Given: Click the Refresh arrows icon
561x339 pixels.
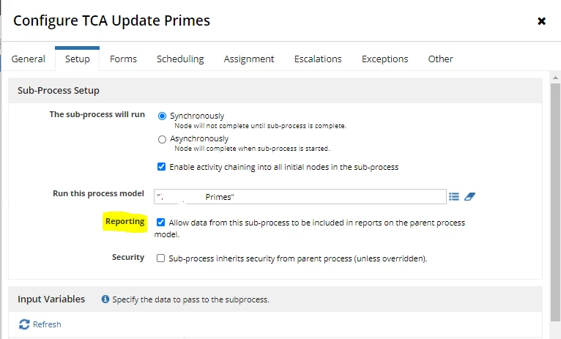Looking at the screenshot, I should [x=24, y=324].
